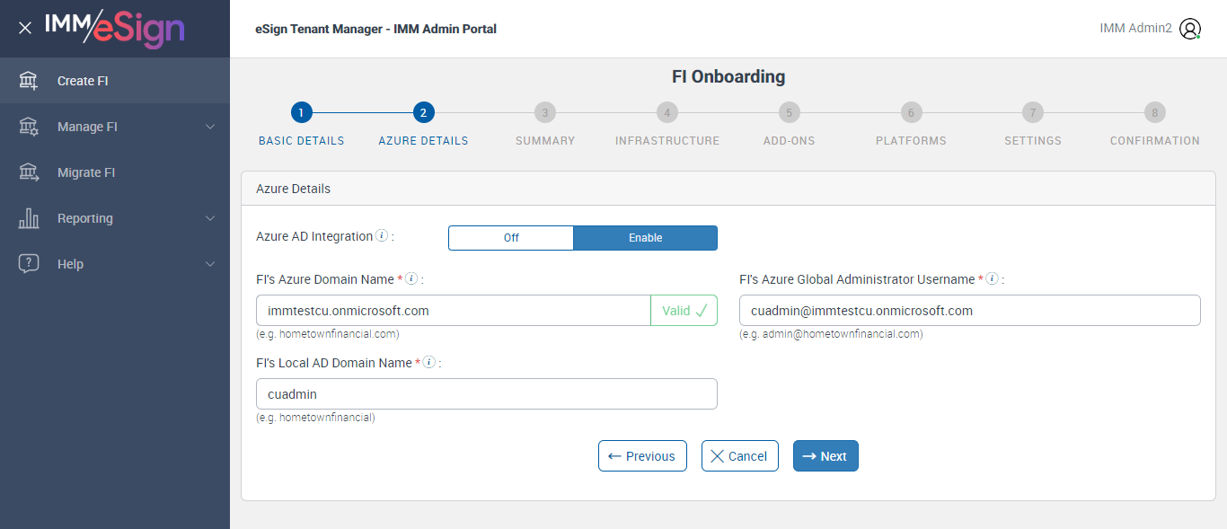This screenshot has height=529, width=1227.
Task: Click the IMM Admin2 username text
Action: tap(1135, 29)
